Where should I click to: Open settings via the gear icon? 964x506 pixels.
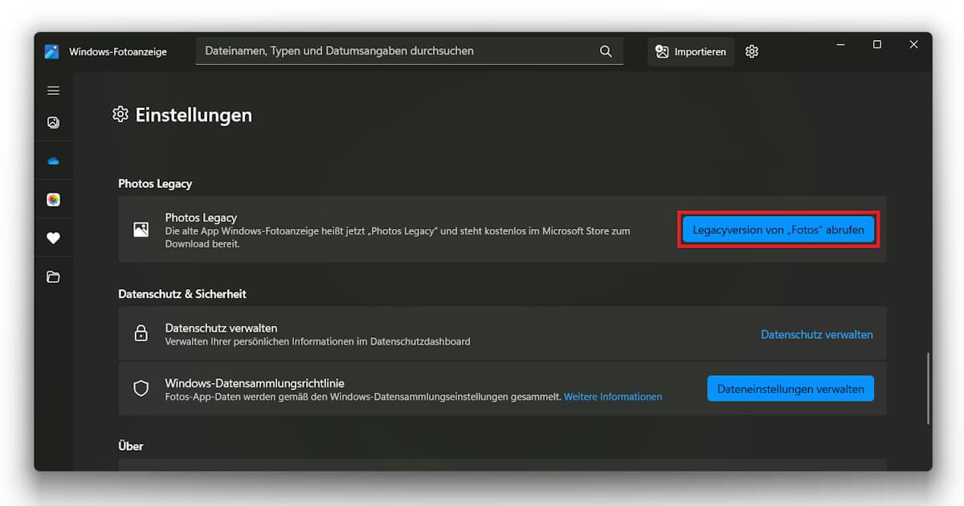(x=751, y=51)
